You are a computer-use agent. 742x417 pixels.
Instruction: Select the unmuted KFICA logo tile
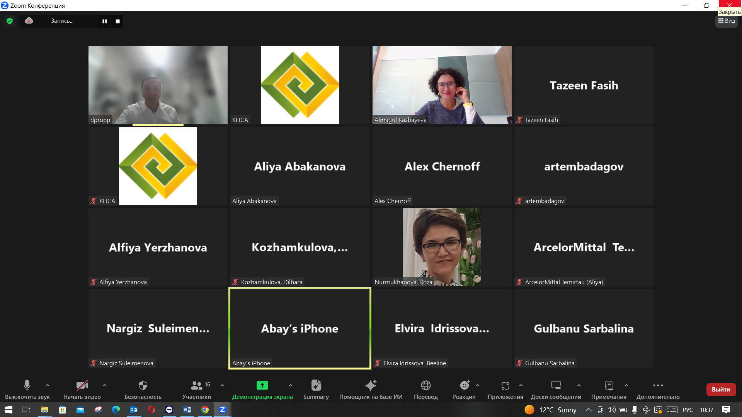tap(300, 85)
